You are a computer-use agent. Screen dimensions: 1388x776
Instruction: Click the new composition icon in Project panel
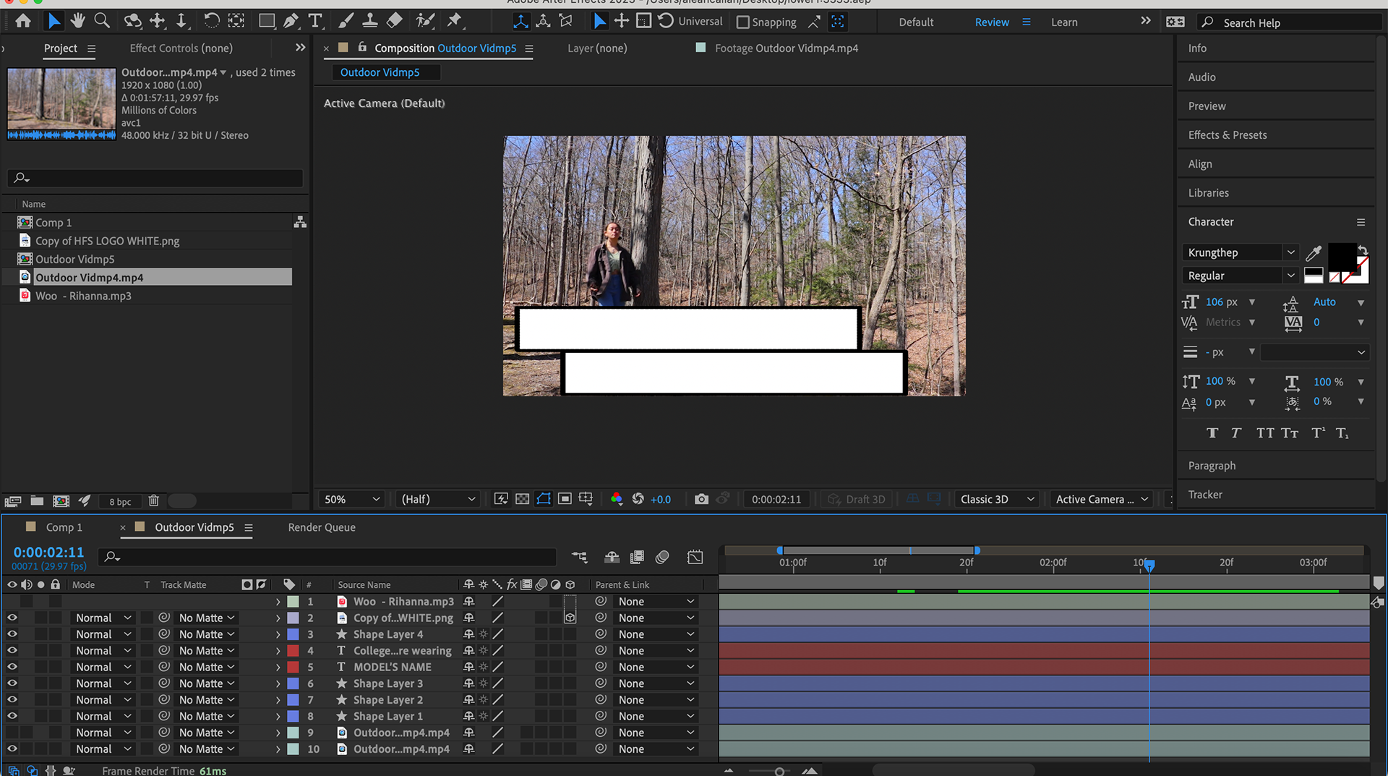pyautogui.click(x=61, y=500)
